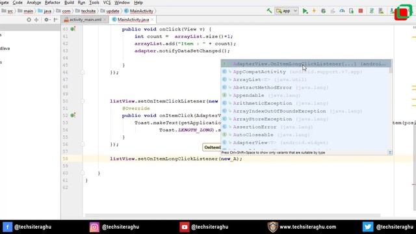Click the class icon beside MainActivity breadcrumb
Image resolution: width=416 pixels, height=234 pixels.
pyautogui.click(x=126, y=11)
